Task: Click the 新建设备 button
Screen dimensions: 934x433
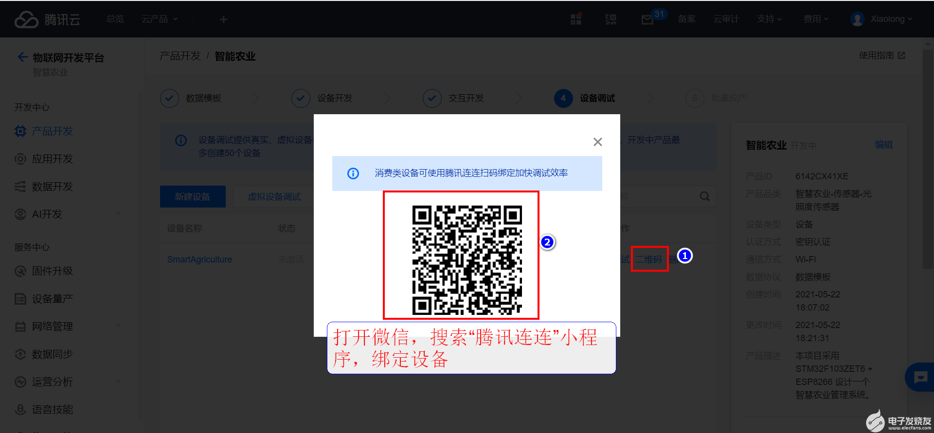Action: pyautogui.click(x=193, y=196)
